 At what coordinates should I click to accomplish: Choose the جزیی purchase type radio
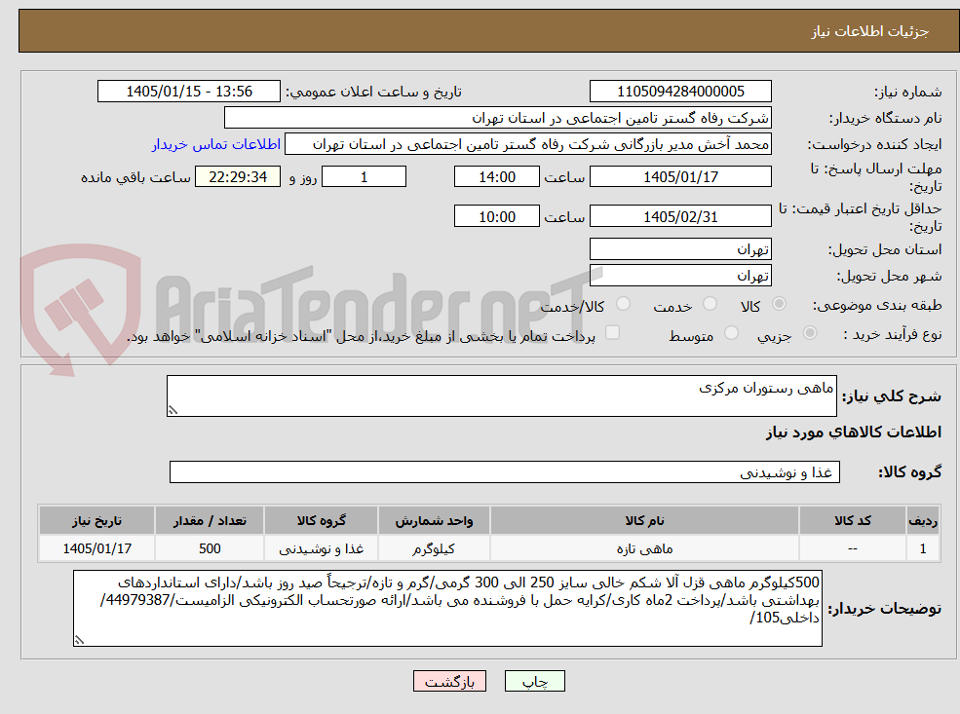[809, 333]
